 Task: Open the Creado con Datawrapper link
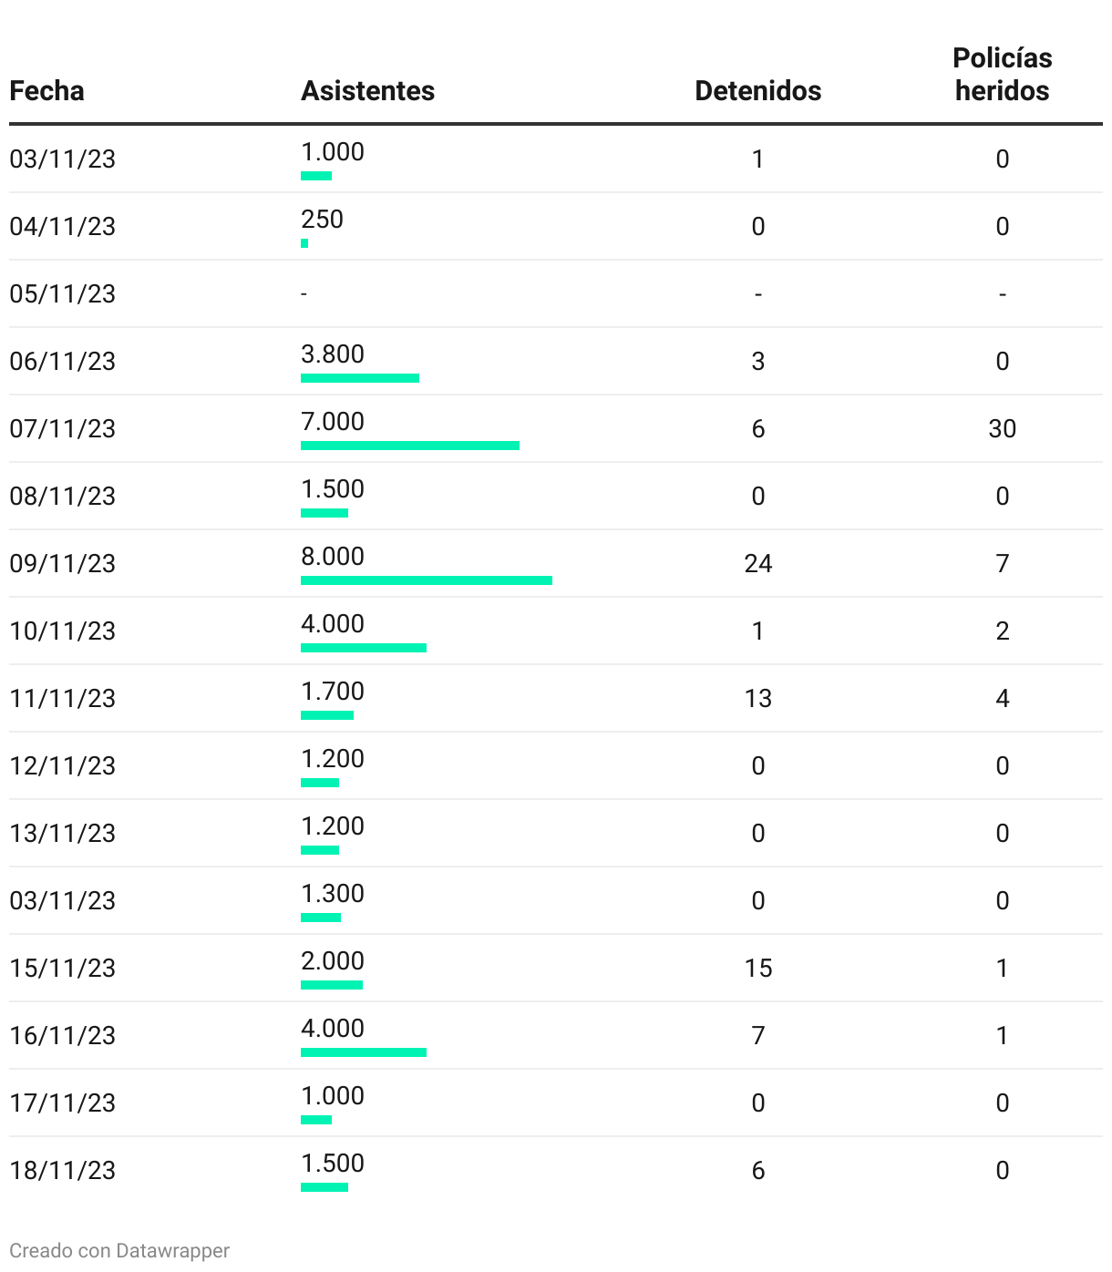click(x=119, y=1250)
